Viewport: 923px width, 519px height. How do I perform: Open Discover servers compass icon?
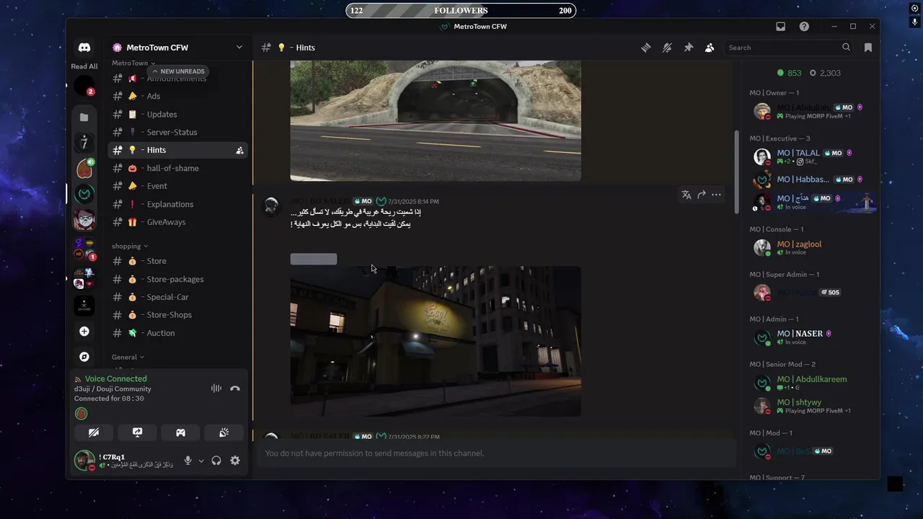(x=84, y=357)
